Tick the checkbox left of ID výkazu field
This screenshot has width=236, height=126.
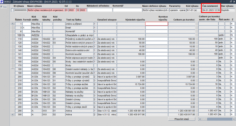click(x=12, y=10)
